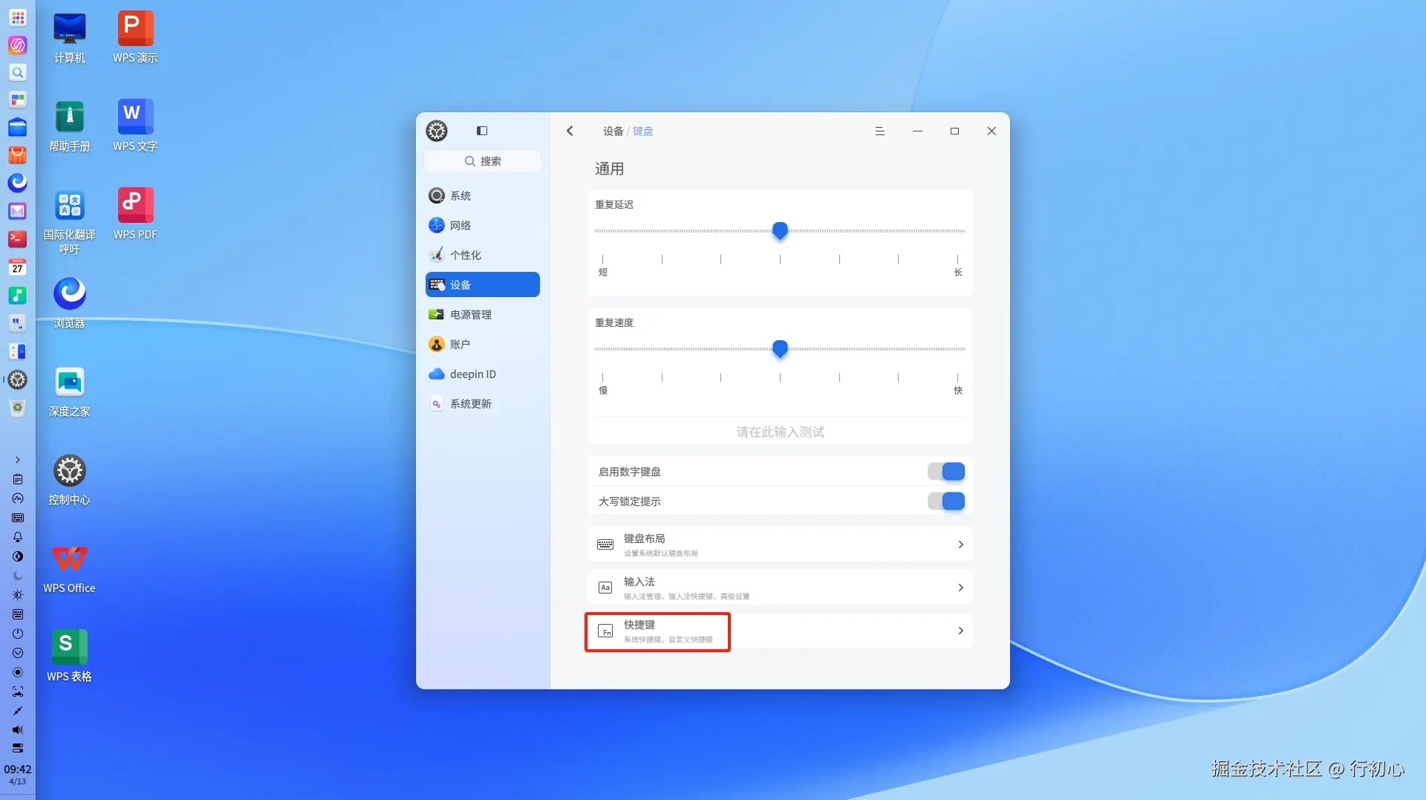Click the 设备 breadcrumb link
1426x800 pixels.
coord(613,131)
